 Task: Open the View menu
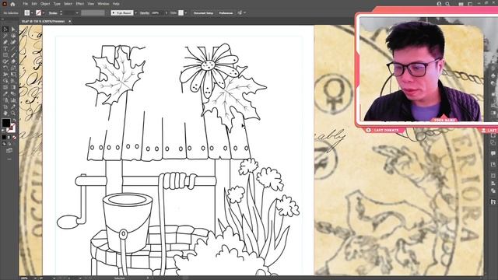point(91,4)
